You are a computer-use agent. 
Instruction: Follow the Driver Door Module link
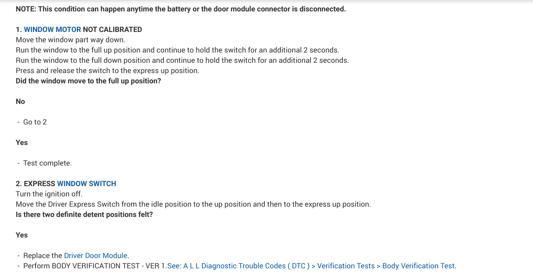tap(95, 255)
